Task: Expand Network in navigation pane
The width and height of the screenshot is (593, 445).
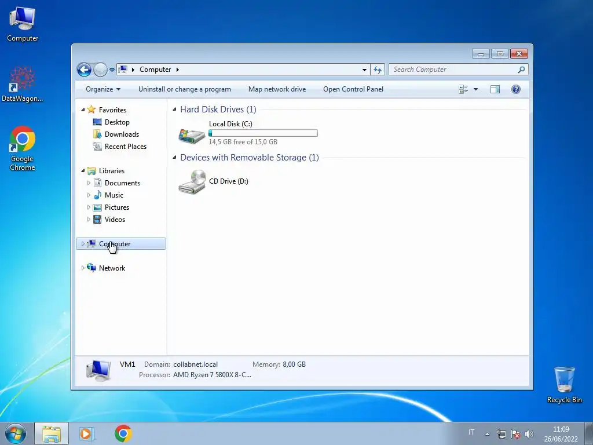Action: click(83, 268)
